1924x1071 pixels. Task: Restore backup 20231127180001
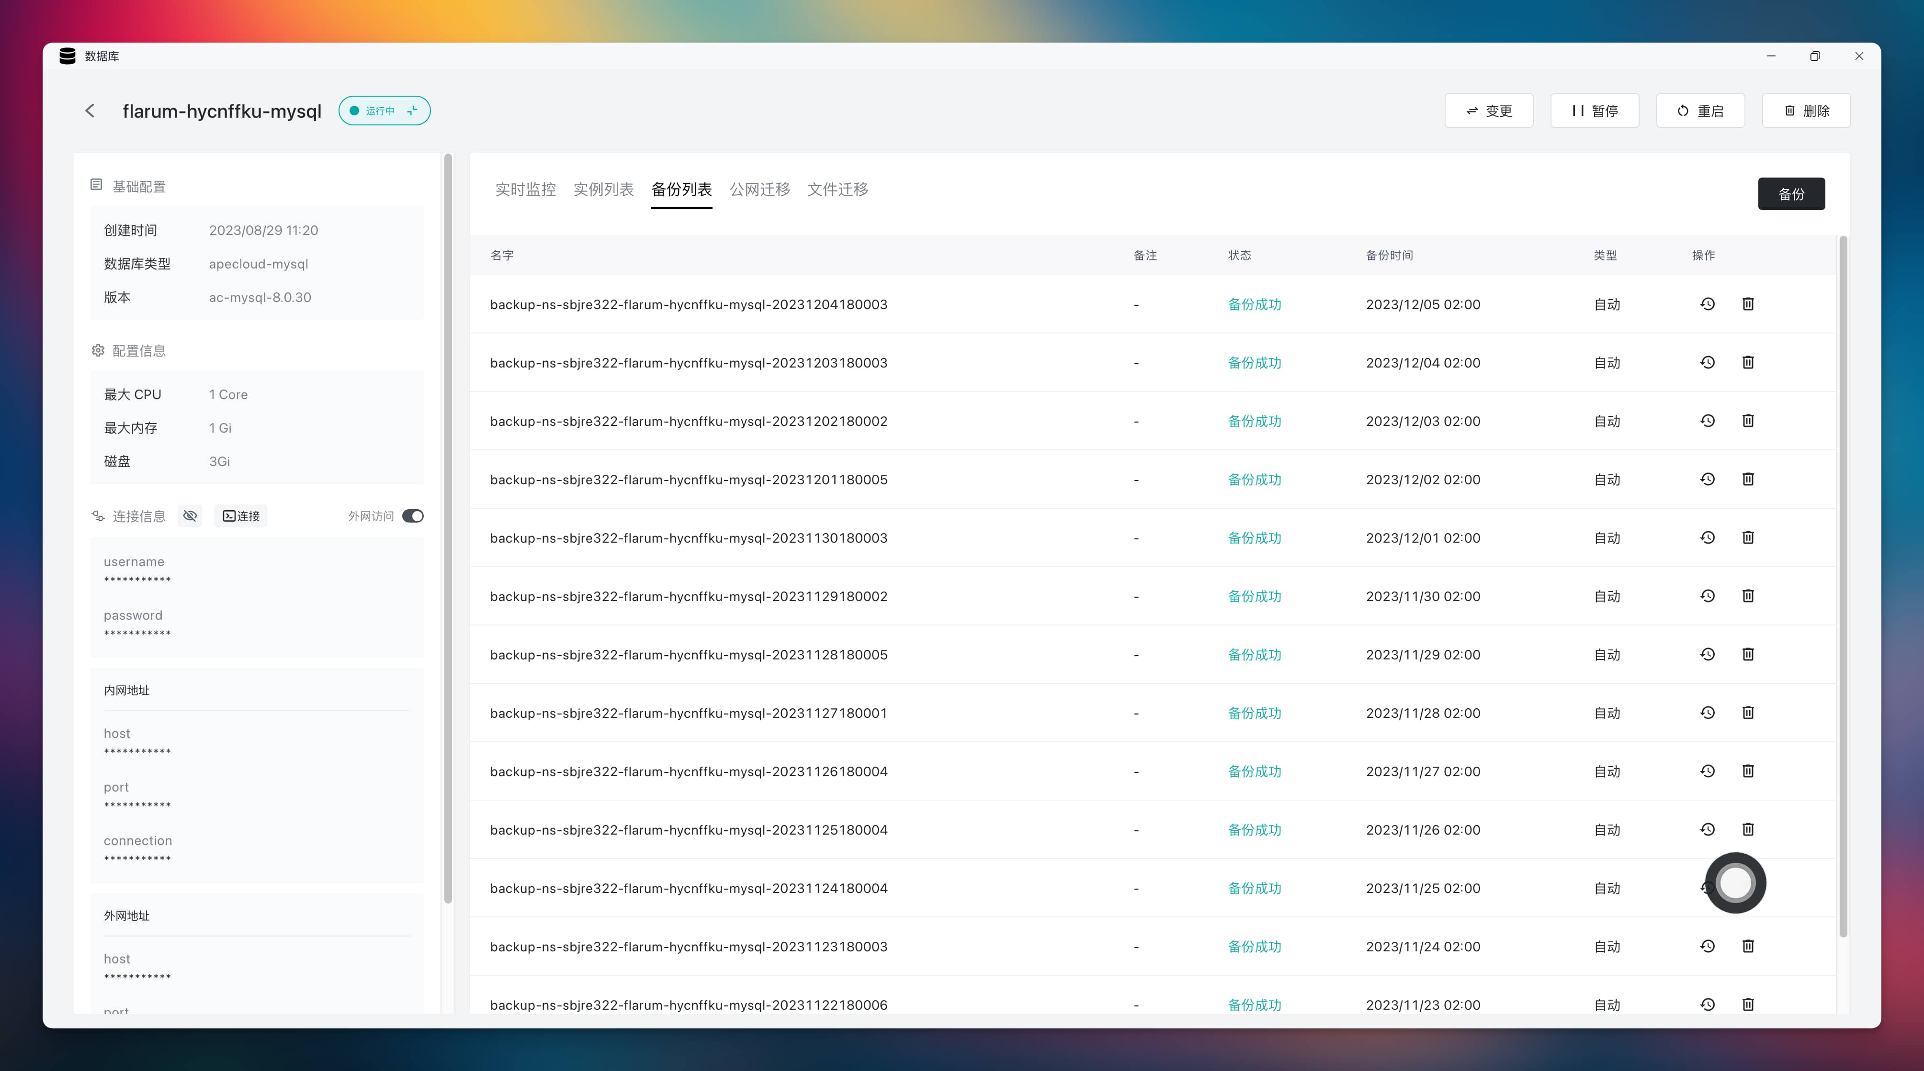point(1708,713)
